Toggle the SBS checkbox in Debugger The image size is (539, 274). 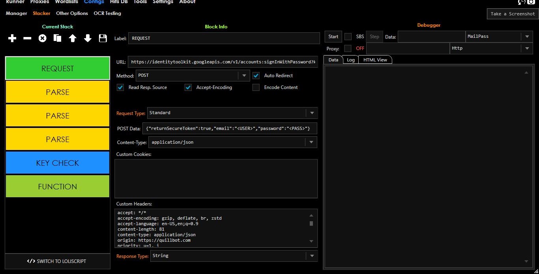coord(348,37)
